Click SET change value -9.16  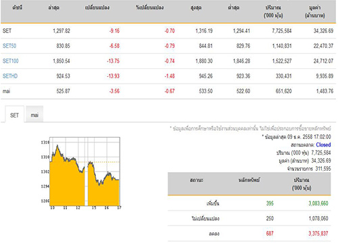click(x=114, y=31)
